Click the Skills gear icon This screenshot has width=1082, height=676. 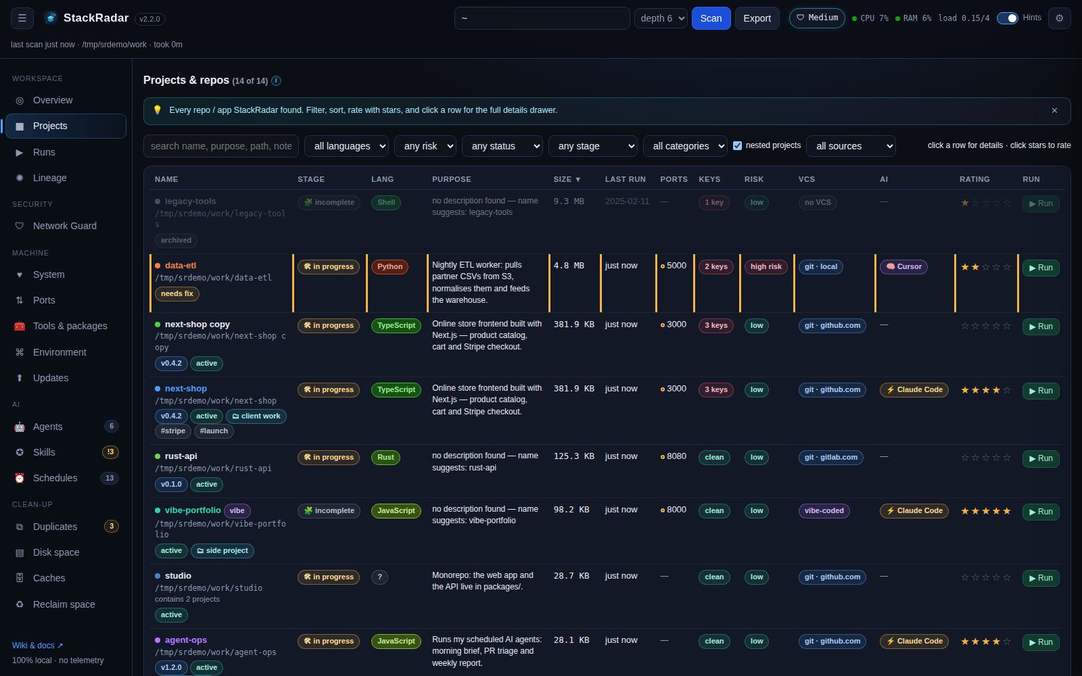[20, 452]
